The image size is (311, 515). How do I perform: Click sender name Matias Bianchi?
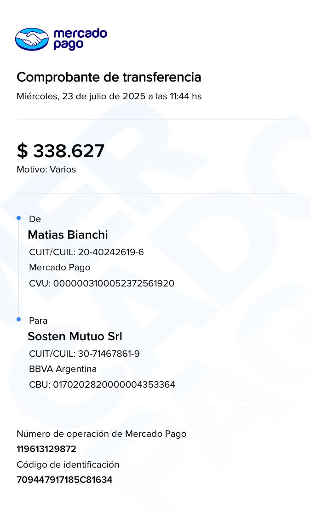click(68, 235)
